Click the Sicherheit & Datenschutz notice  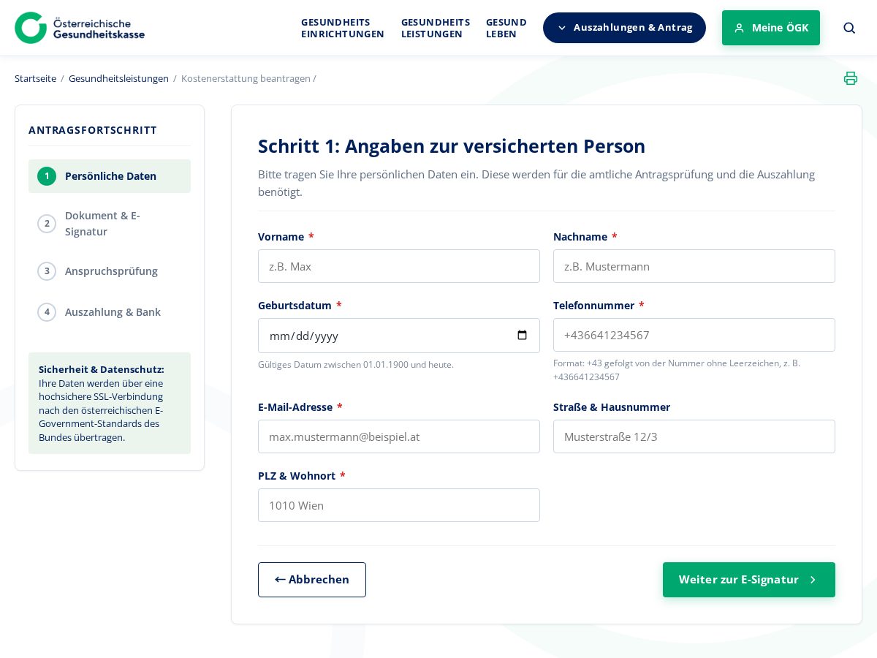pos(110,403)
